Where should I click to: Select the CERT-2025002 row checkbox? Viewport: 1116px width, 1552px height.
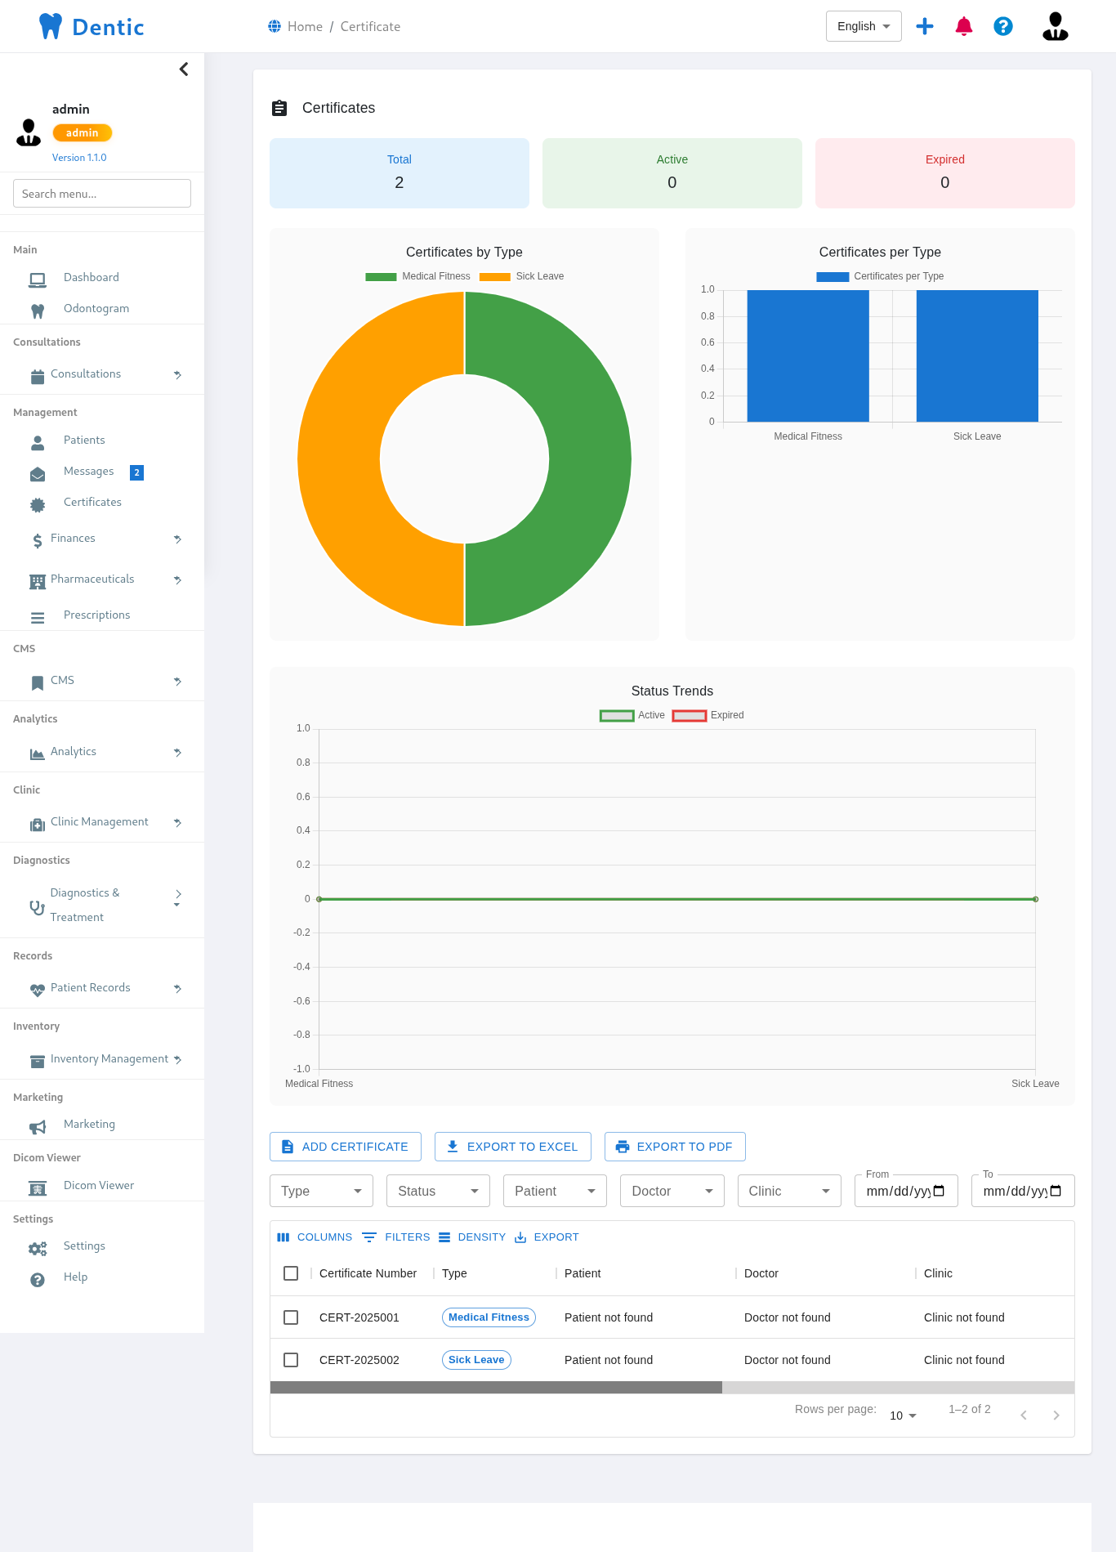pos(291,1360)
